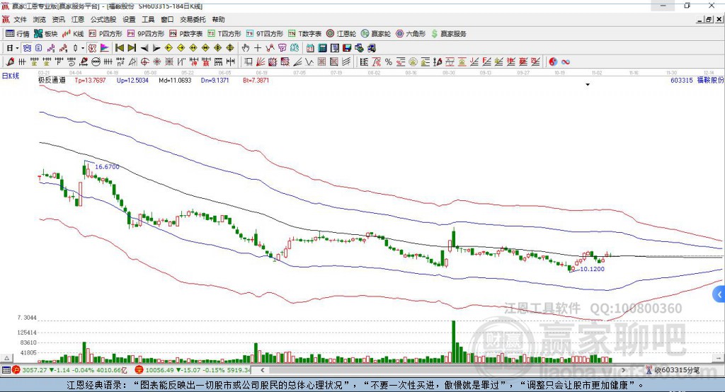Toggle the 权 rights-adjustment button
Screen dimensions: 725x392
[x=92, y=48]
